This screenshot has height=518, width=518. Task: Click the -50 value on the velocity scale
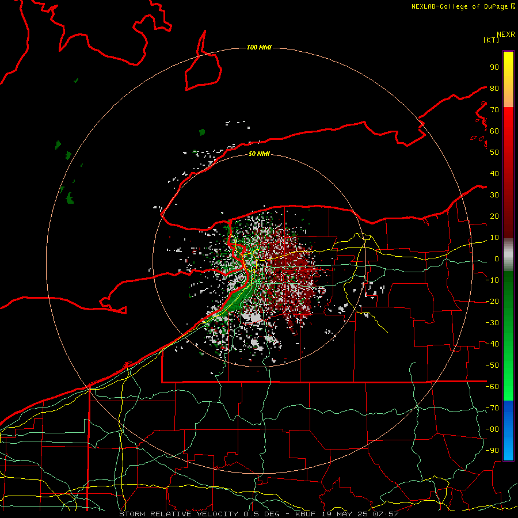(x=492, y=365)
